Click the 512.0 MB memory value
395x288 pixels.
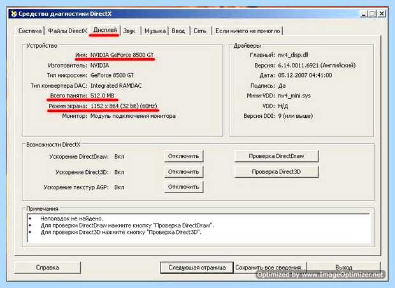[x=103, y=96]
